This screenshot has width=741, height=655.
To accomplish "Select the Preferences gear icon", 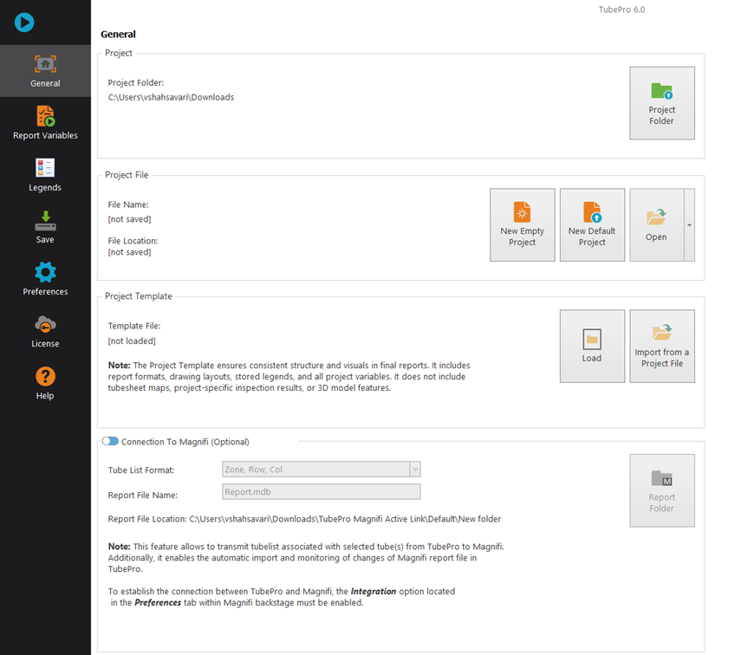I will tap(44, 273).
